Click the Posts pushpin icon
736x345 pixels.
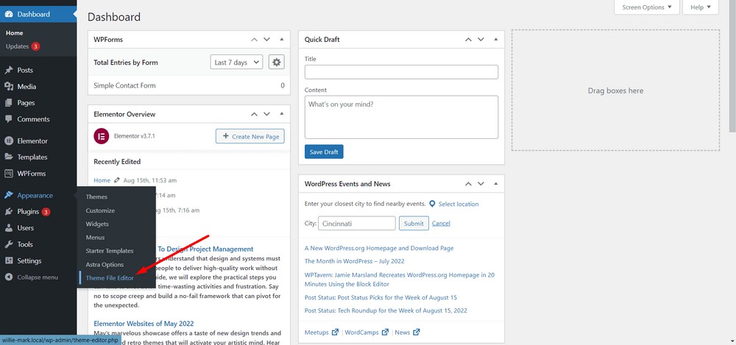(8, 70)
